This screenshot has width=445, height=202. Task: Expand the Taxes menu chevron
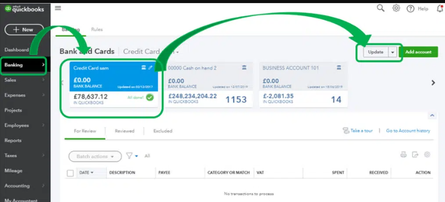coord(43,156)
